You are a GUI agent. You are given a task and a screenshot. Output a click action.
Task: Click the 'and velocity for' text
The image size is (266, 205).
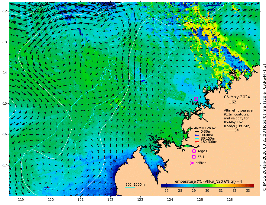point(236,118)
